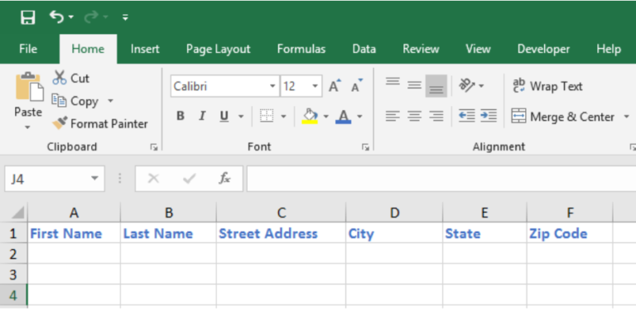This screenshot has height=311, width=636.
Task: Toggle Bold formatting
Action: click(x=181, y=117)
